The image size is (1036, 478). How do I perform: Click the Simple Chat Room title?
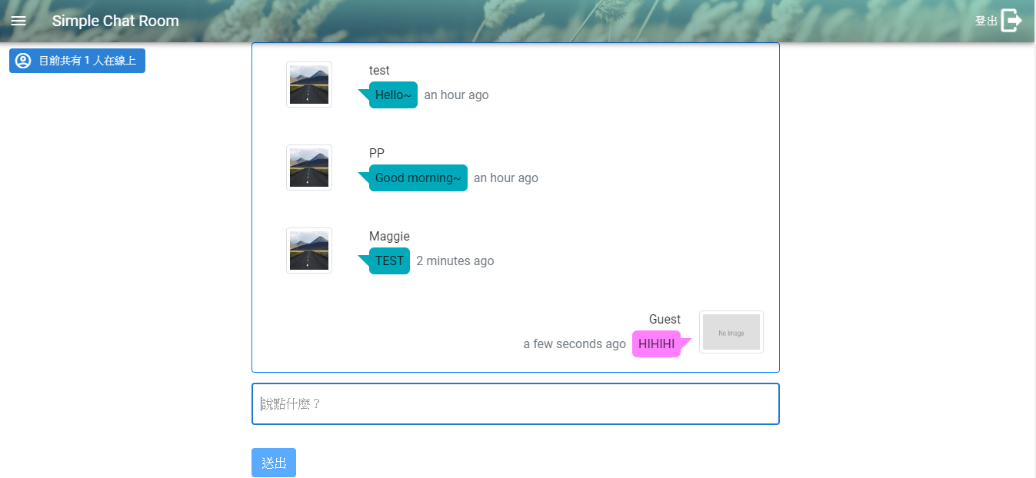tap(115, 21)
